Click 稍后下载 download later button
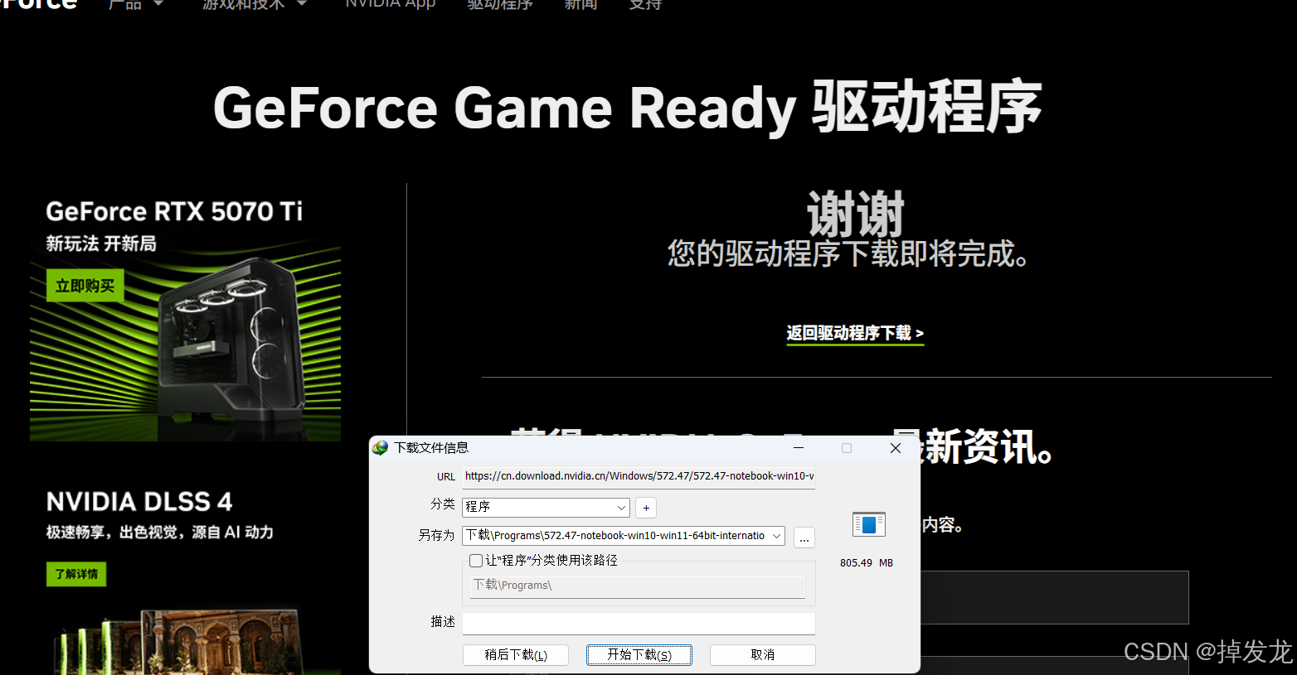The height and width of the screenshot is (675, 1297). pos(516,655)
